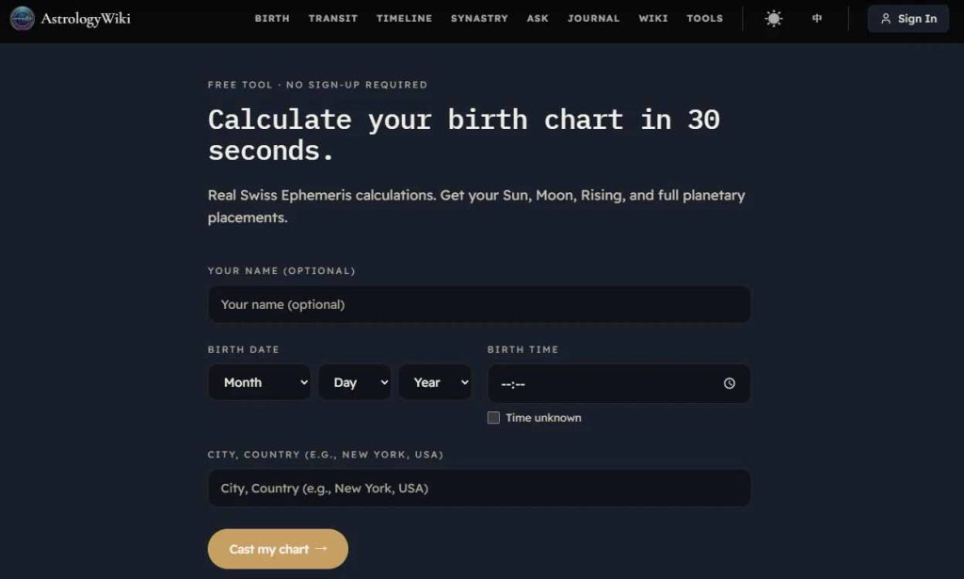This screenshot has width=964, height=579.
Task: Click the person icon in Sign In
Action: click(885, 19)
